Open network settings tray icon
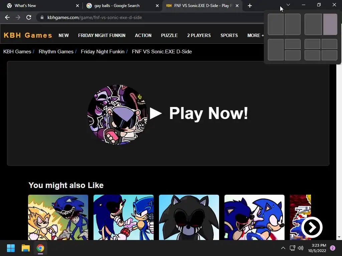The image size is (342, 256). pos(292,248)
